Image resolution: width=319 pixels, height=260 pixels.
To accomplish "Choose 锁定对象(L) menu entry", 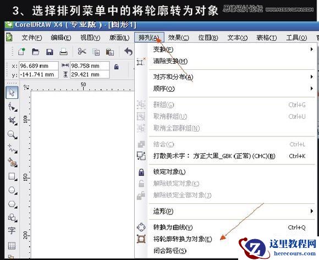I will [226, 172].
